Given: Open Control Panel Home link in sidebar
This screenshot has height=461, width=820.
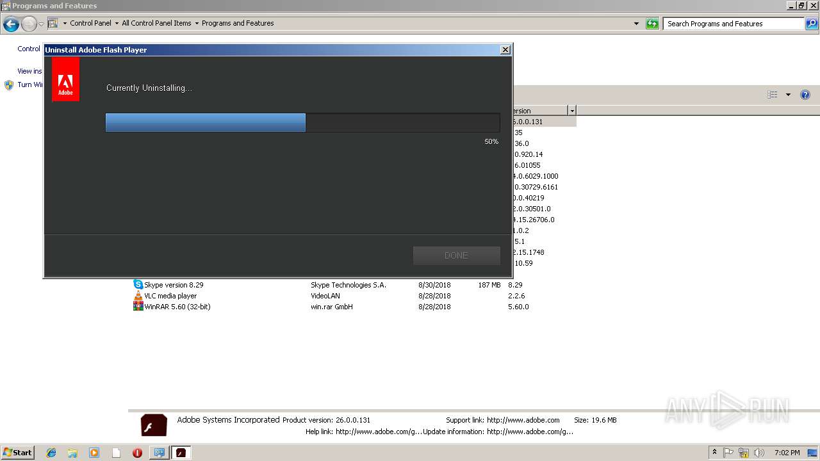Looking at the screenshot, I should (29, 49).
